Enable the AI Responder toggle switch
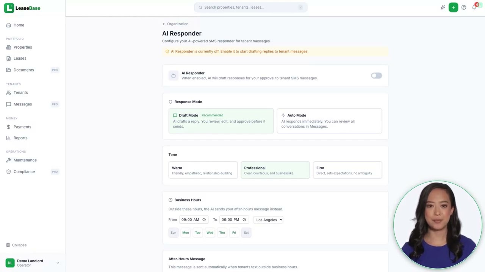 tap(376, 76)
